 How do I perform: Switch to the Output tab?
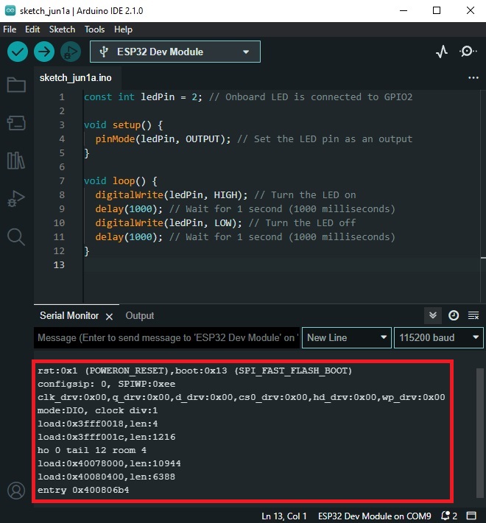point(140,315)
